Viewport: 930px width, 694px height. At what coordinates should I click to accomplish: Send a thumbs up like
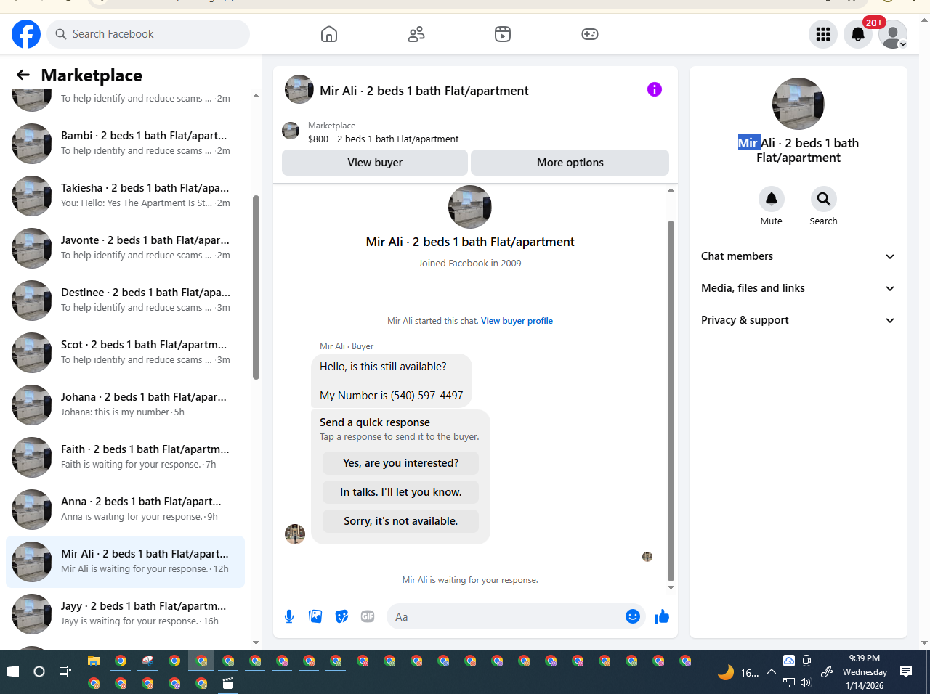pos(662,616)
